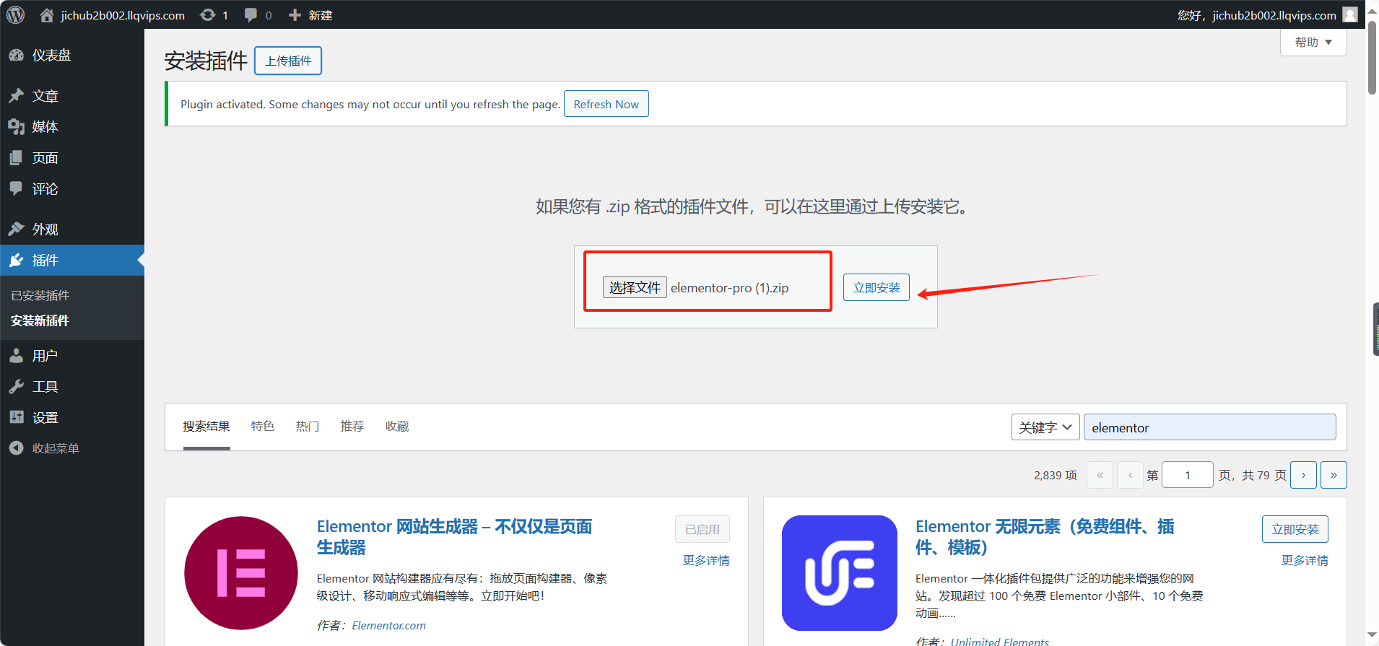Open 安装新插件 submenu item
The image size is (1379, 646).
pyautogui.click(x=40, y=320)
